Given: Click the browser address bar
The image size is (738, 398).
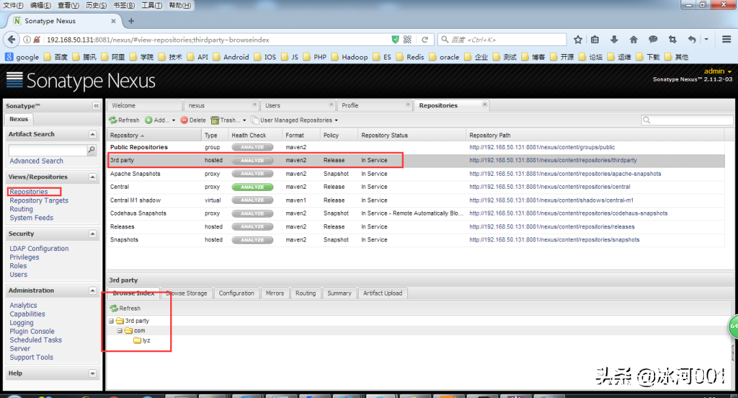Looking at the screenshot, I should 217,40.
